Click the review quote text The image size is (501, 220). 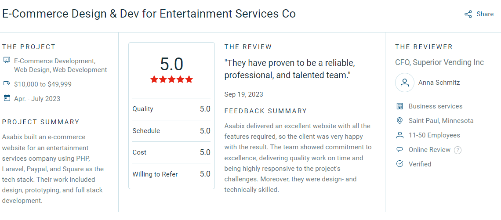point(290,69)
